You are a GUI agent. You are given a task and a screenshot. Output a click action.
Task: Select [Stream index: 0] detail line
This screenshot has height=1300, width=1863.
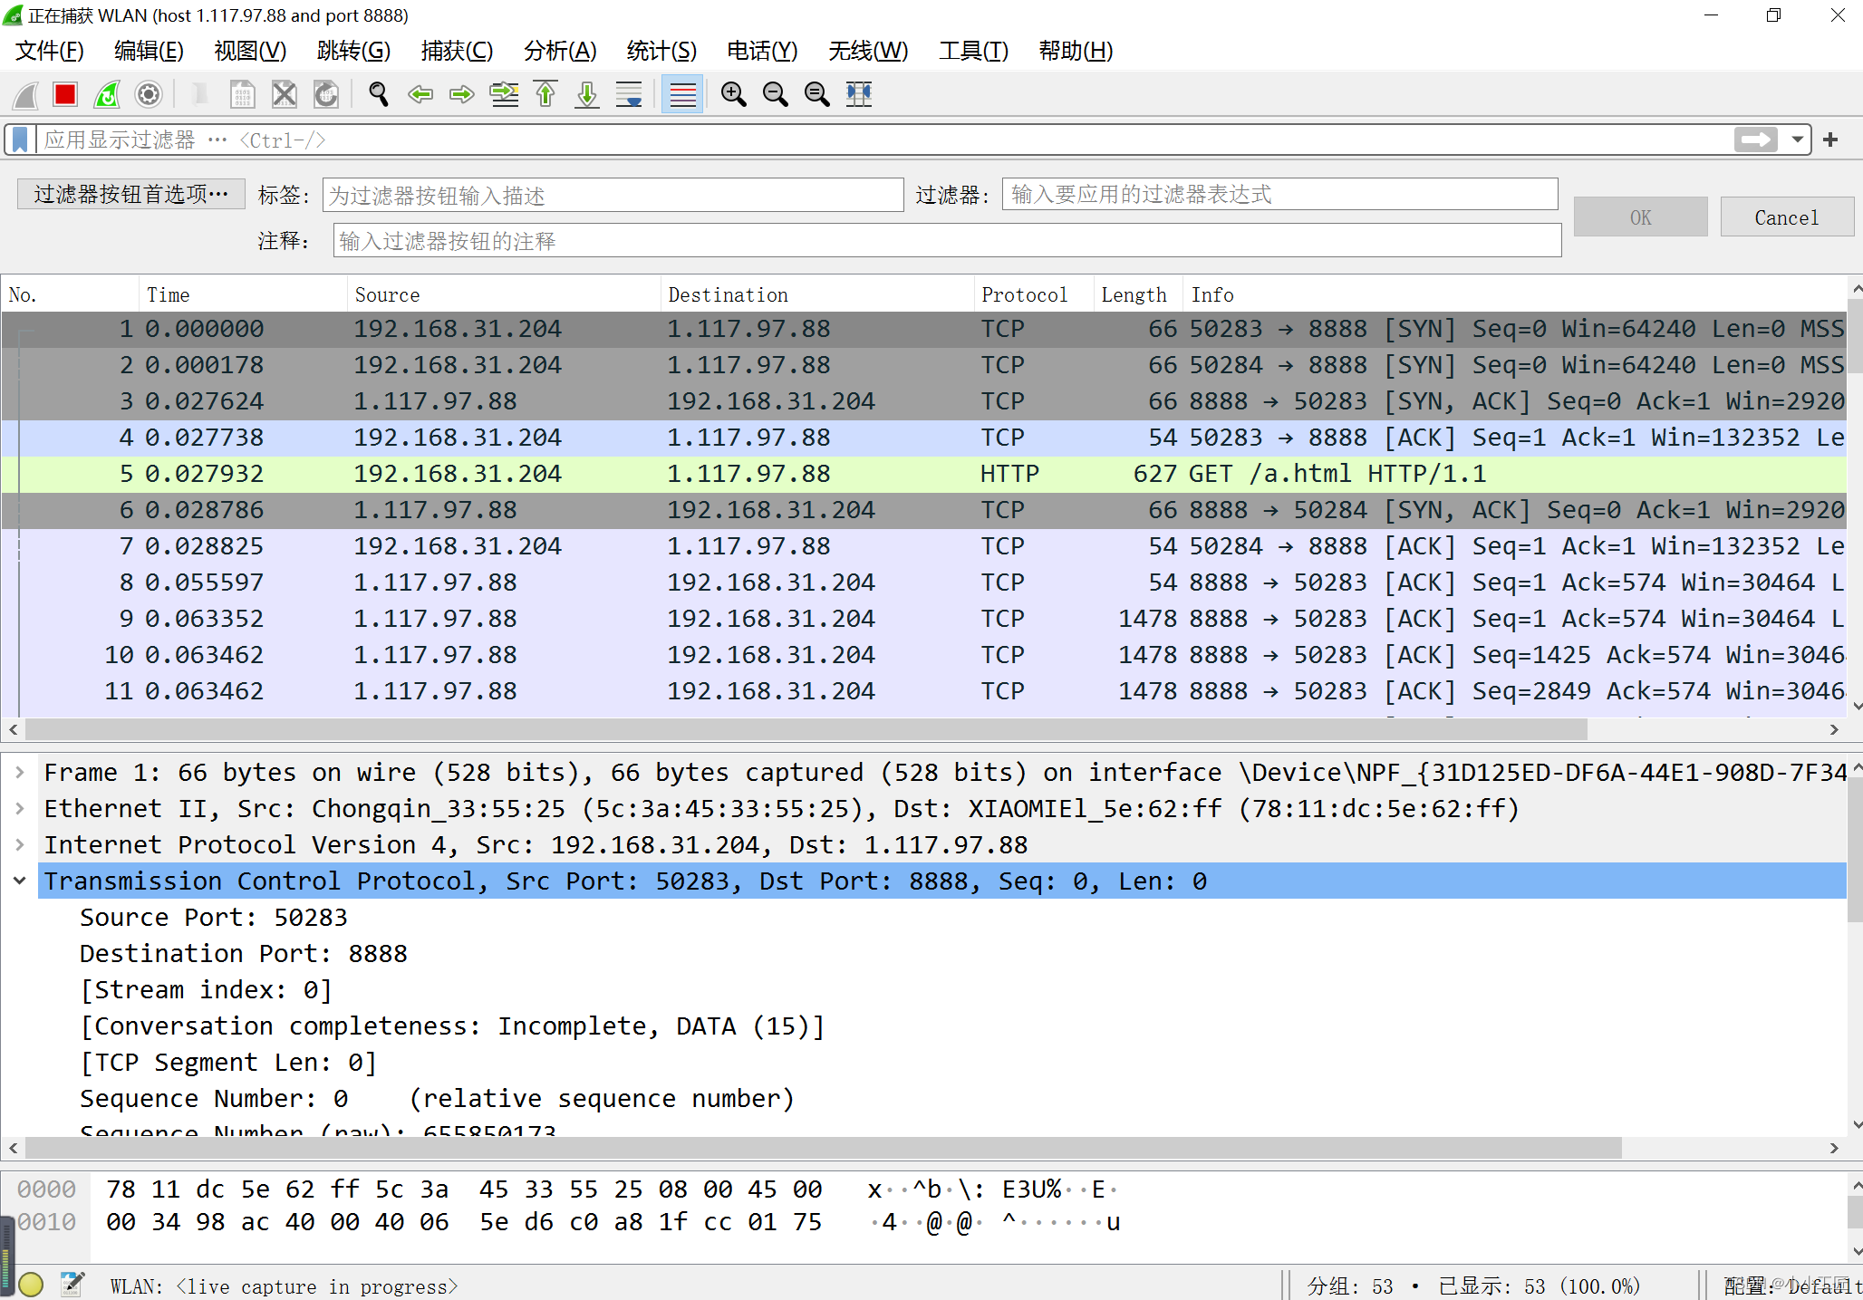[x=207, y=990]
